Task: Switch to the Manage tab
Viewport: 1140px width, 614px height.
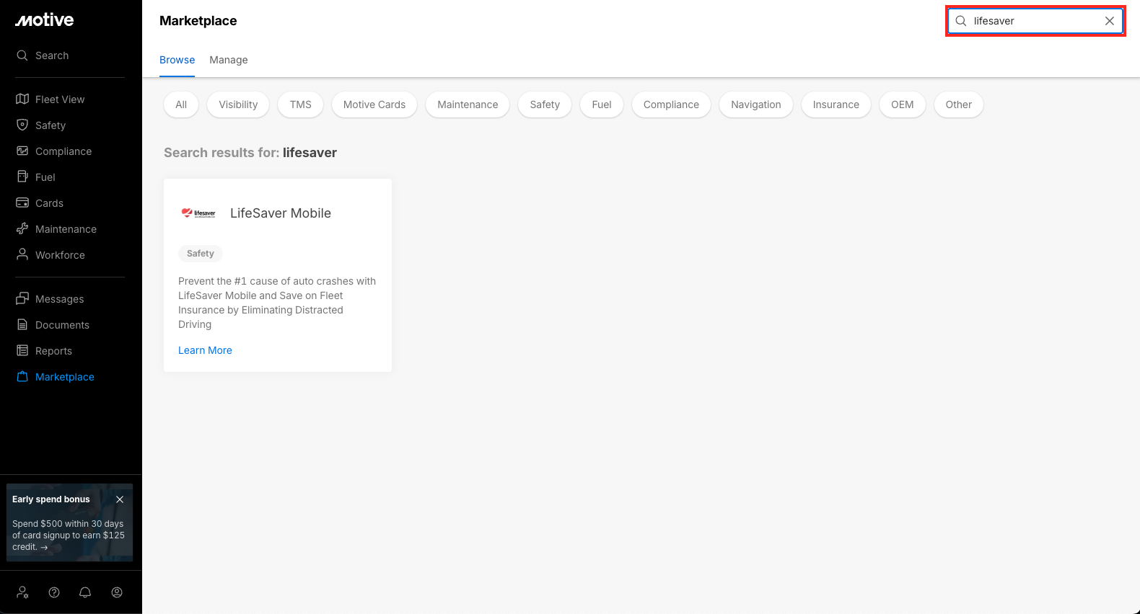Action: tap(229, 60)
